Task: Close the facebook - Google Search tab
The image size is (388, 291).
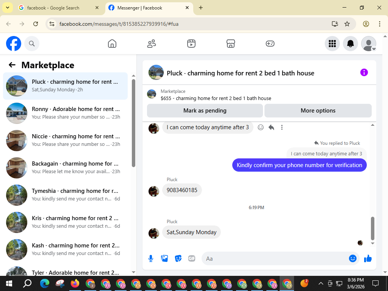Action: tap(97, 8)
